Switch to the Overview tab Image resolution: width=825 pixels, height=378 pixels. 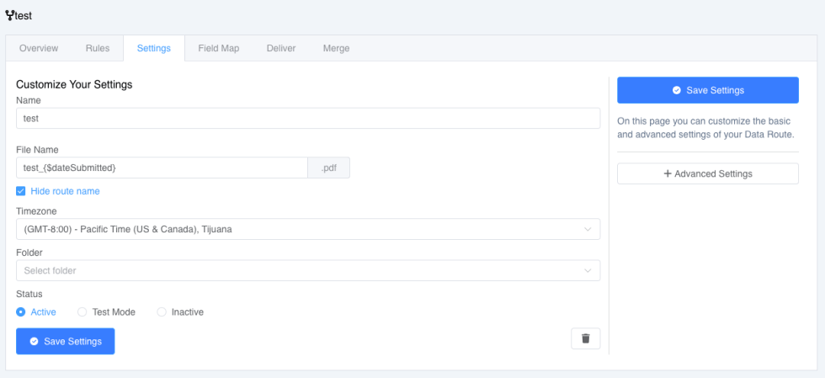(39, 49)
